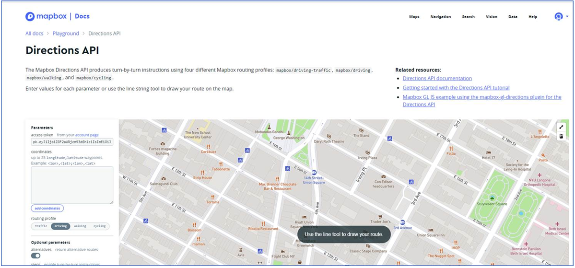Click the Con Edison headquarters icon
The width and height of the screenshot is (575, 268).
tap(383, 177)
